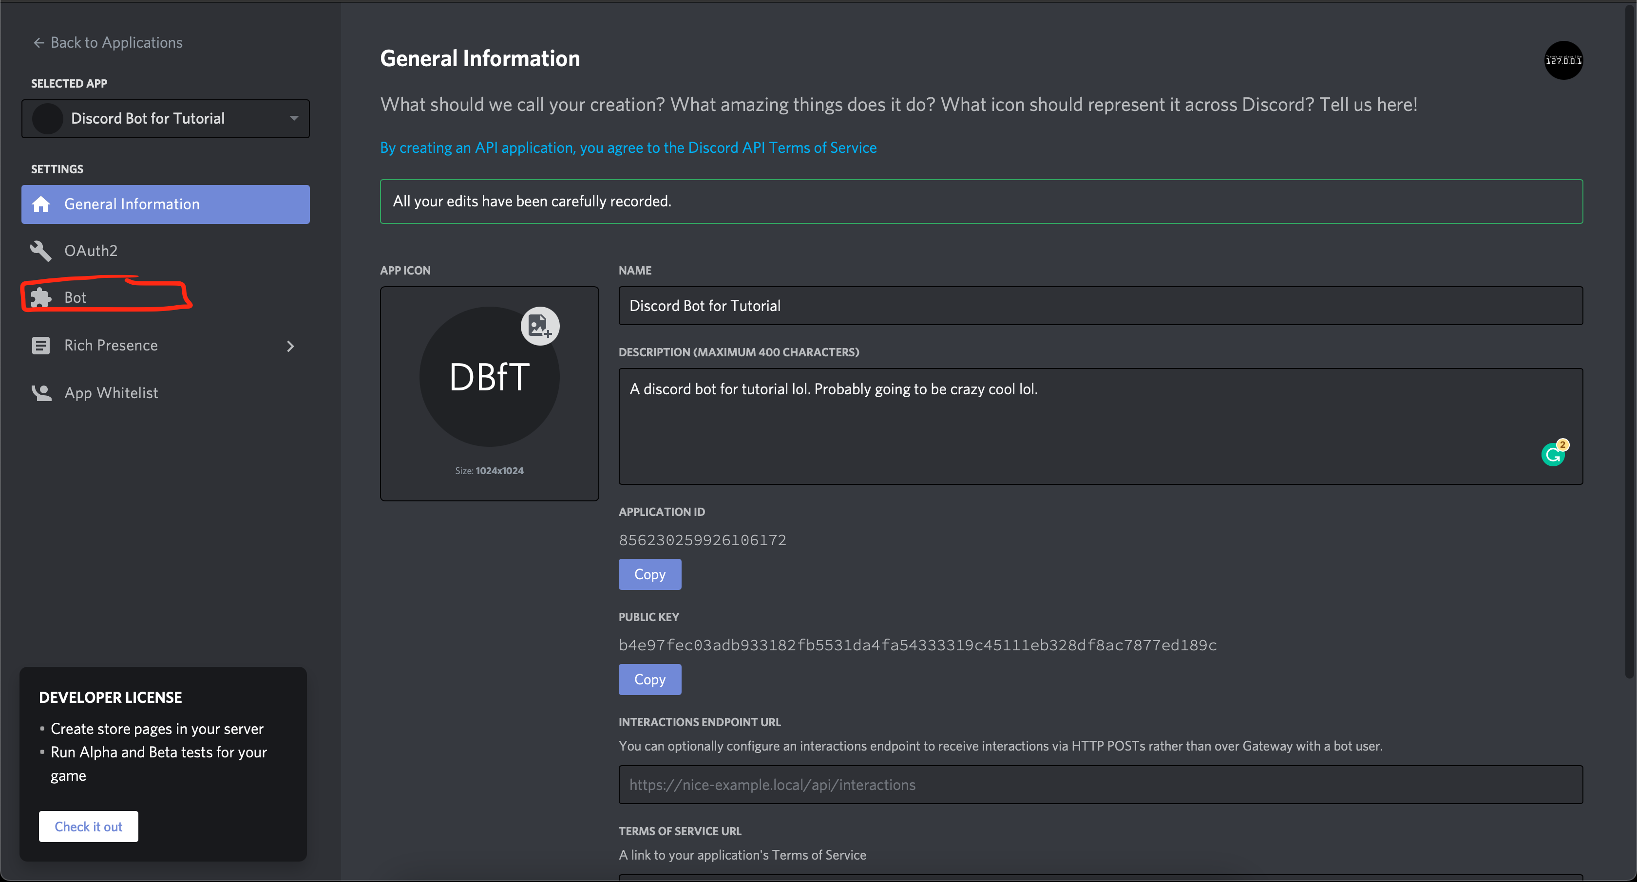Image resolution: width=1637 pixels, height=882 pixels.
Task: Click the App Whitelist person icon
Action: point(40,392)
